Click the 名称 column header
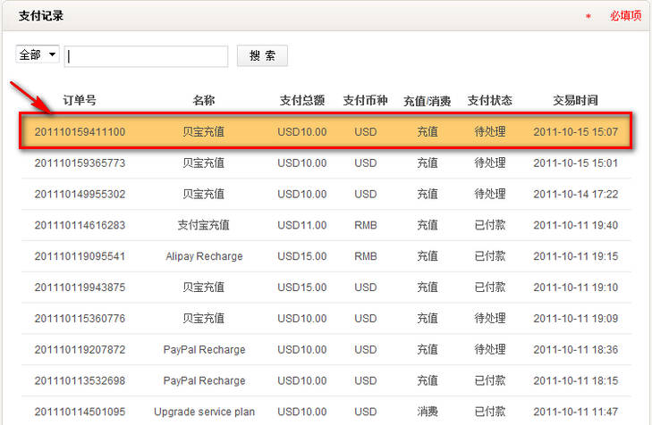Image resolution: width=652 pixels, height=425 pixels. [204, 100]
